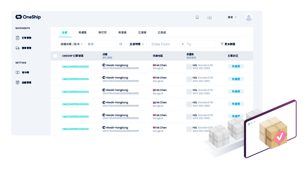This screenshot has height=169, width=308.
Task: Open the 店鋪管理 store icon in sidebar
Action: [x=18, y=82]
